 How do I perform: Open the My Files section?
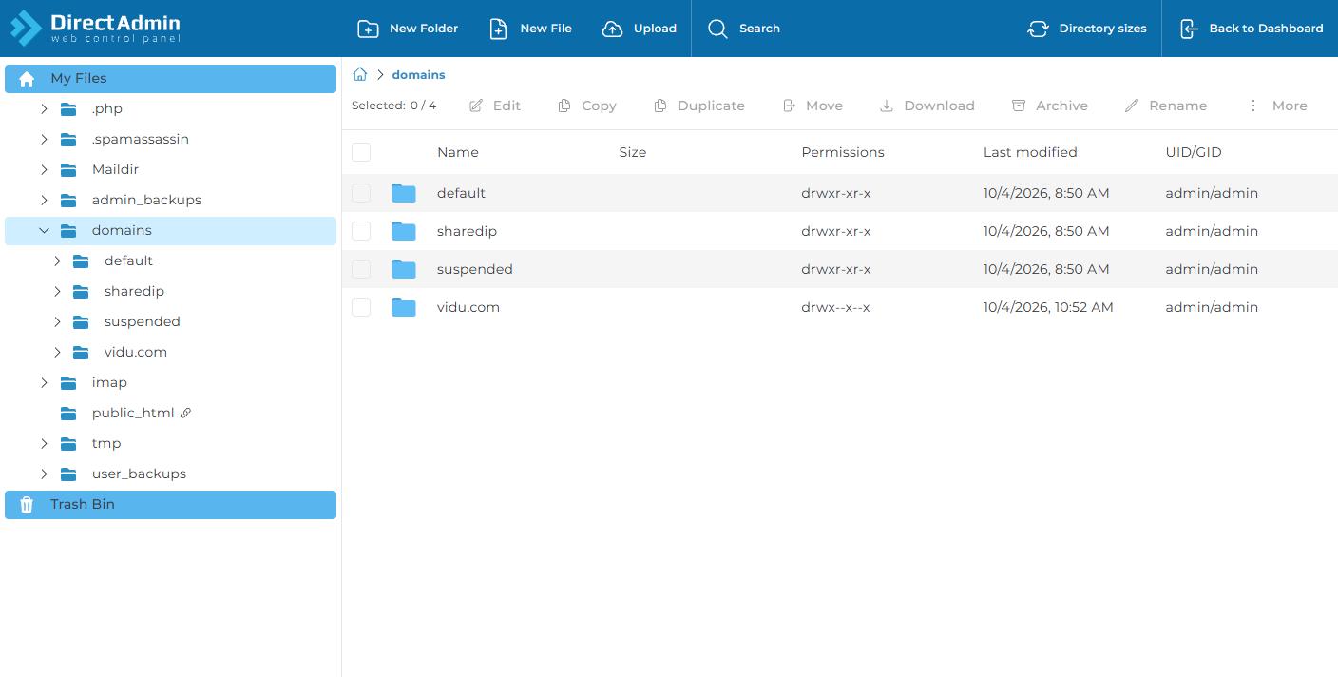pos(170,79)
